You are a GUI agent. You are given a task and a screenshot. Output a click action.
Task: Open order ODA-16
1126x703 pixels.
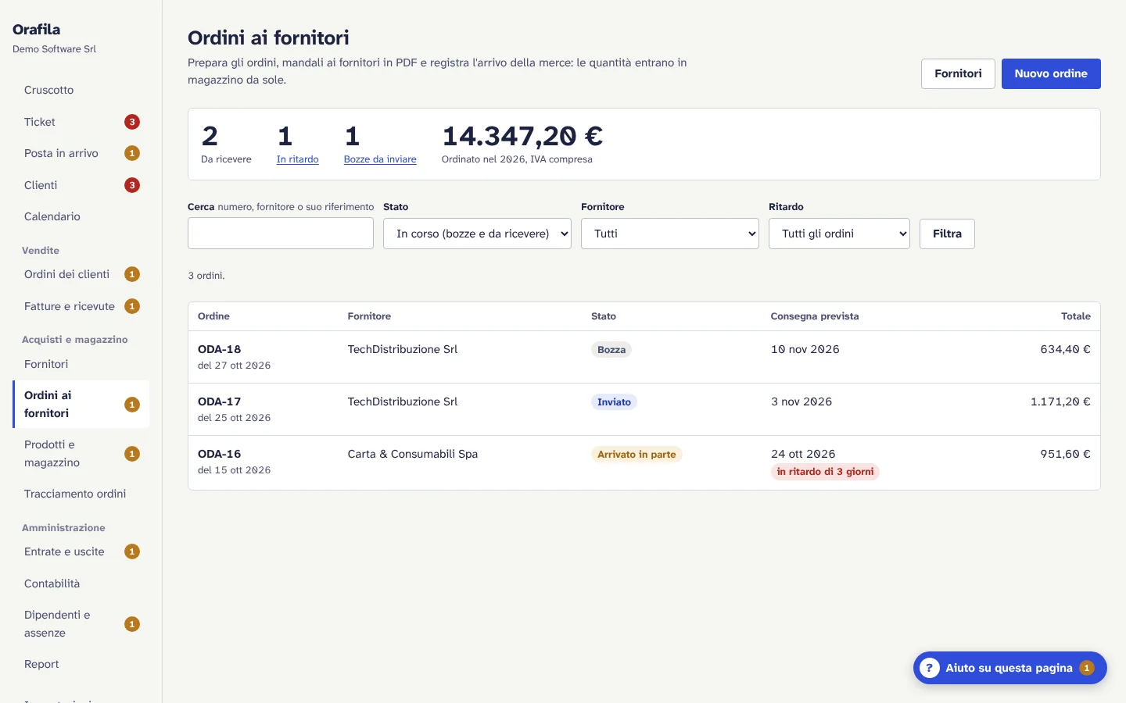point(219,454)
